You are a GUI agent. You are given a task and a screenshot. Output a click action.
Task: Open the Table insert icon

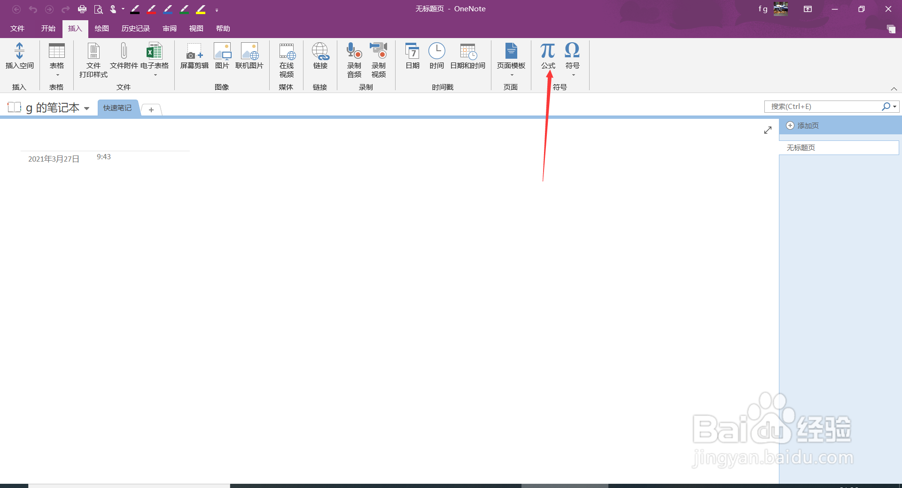(x=57, y=51)
